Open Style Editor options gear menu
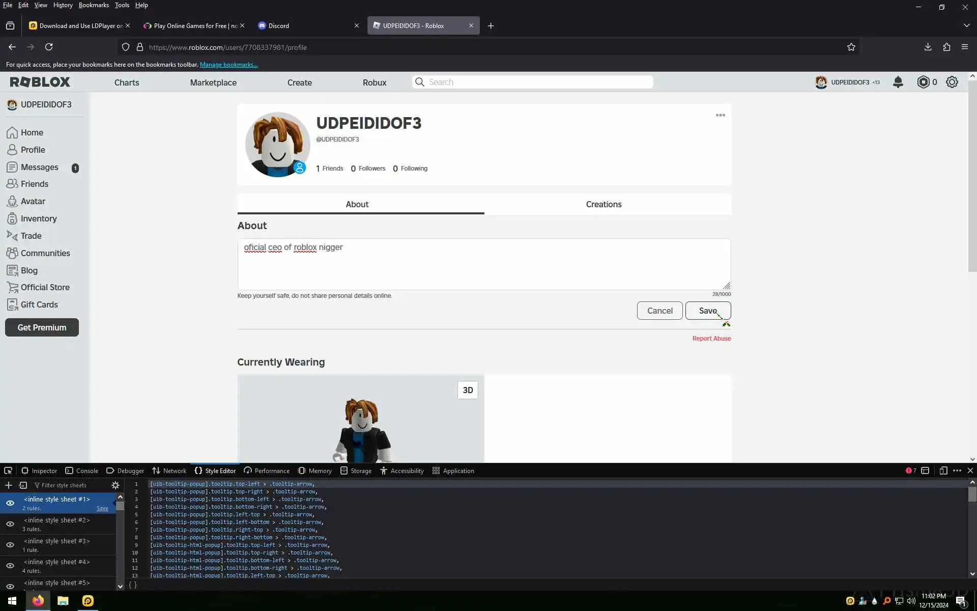 [116, 485]
